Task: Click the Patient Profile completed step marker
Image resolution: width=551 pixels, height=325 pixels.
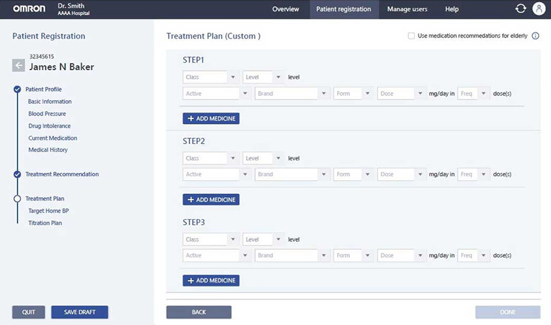Action: (x=17, y=90)
